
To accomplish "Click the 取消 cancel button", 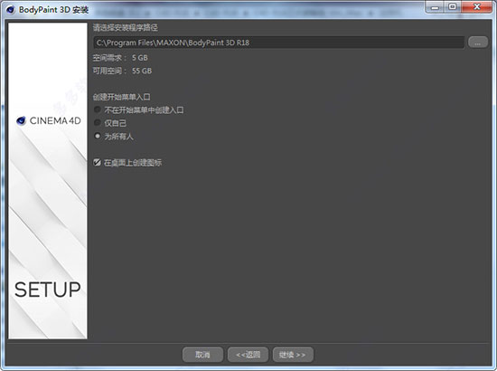I will 202,355.
